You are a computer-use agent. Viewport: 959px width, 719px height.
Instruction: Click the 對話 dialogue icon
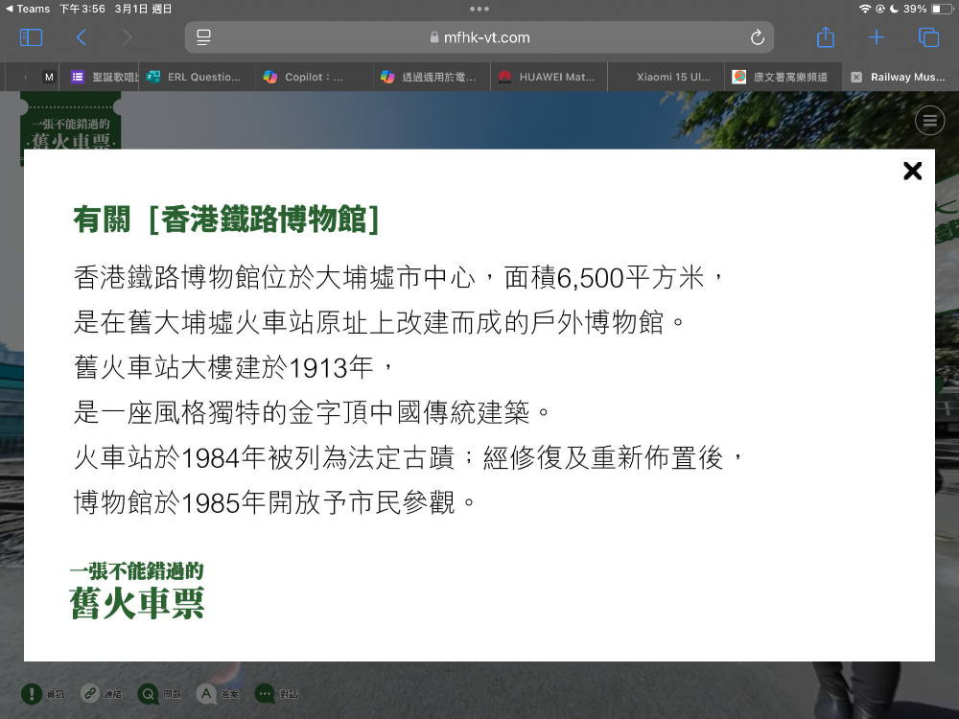click(266, 693)
